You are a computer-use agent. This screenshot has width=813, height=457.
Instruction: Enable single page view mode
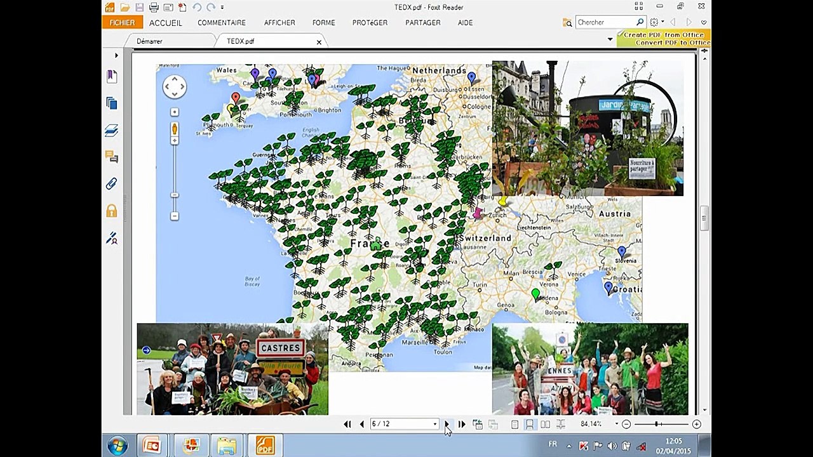pos(514,424)
